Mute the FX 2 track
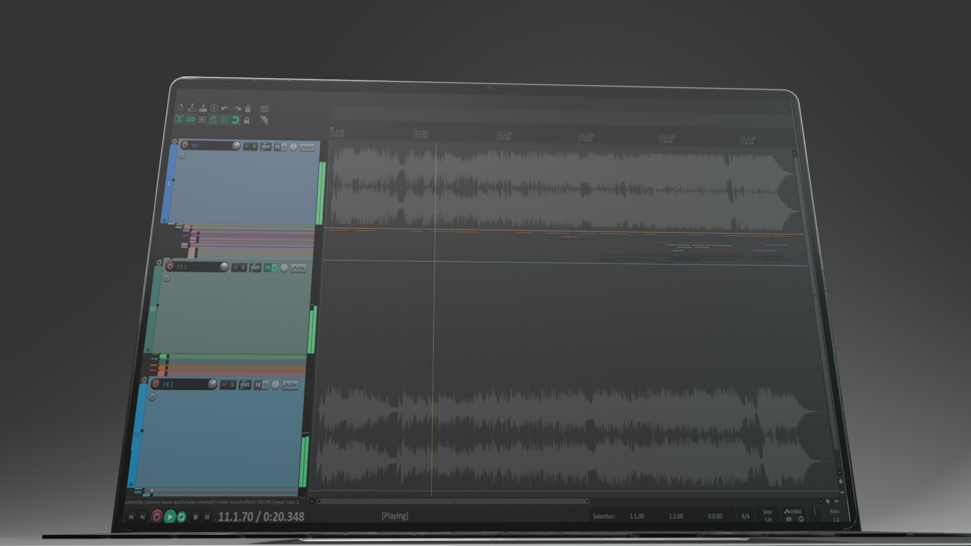The image size is (971, 546). click(224, 385)
